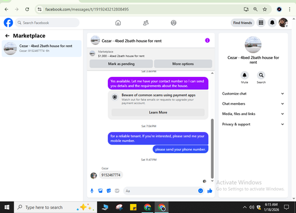296x213 pixels.
Task: Open Windows notification center
Action: [x=287, y=207]
